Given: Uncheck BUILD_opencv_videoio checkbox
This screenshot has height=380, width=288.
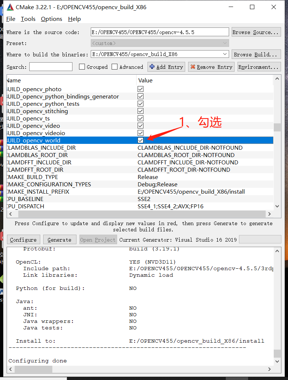Looking at the screenshot, I should [141, 133].
